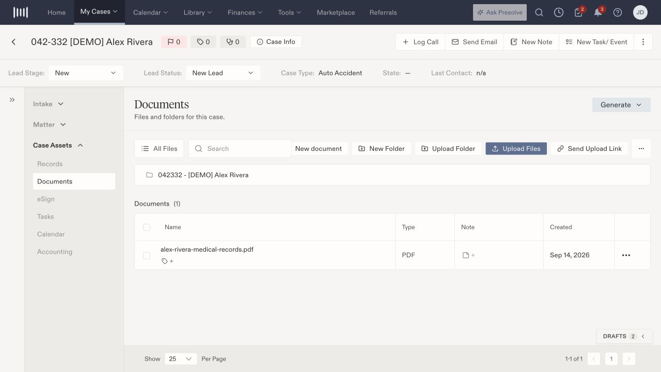This screenshot has width=661, height=372.
Task: Open the notifications bell icon
Action: pos(598,12)
